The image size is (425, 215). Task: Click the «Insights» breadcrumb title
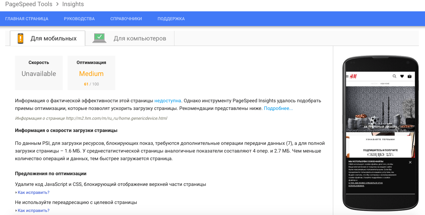(73, 4)
